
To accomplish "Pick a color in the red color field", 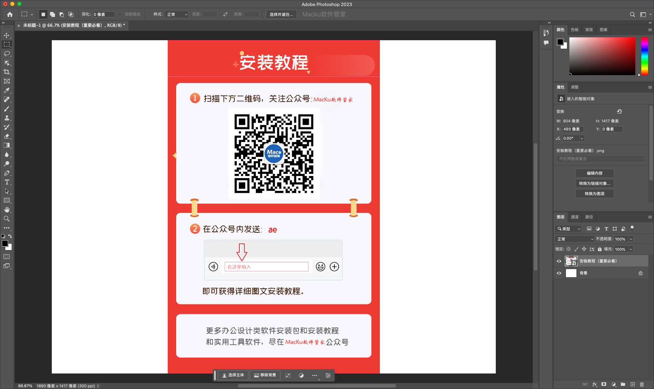I will click(x=602, y=56).
